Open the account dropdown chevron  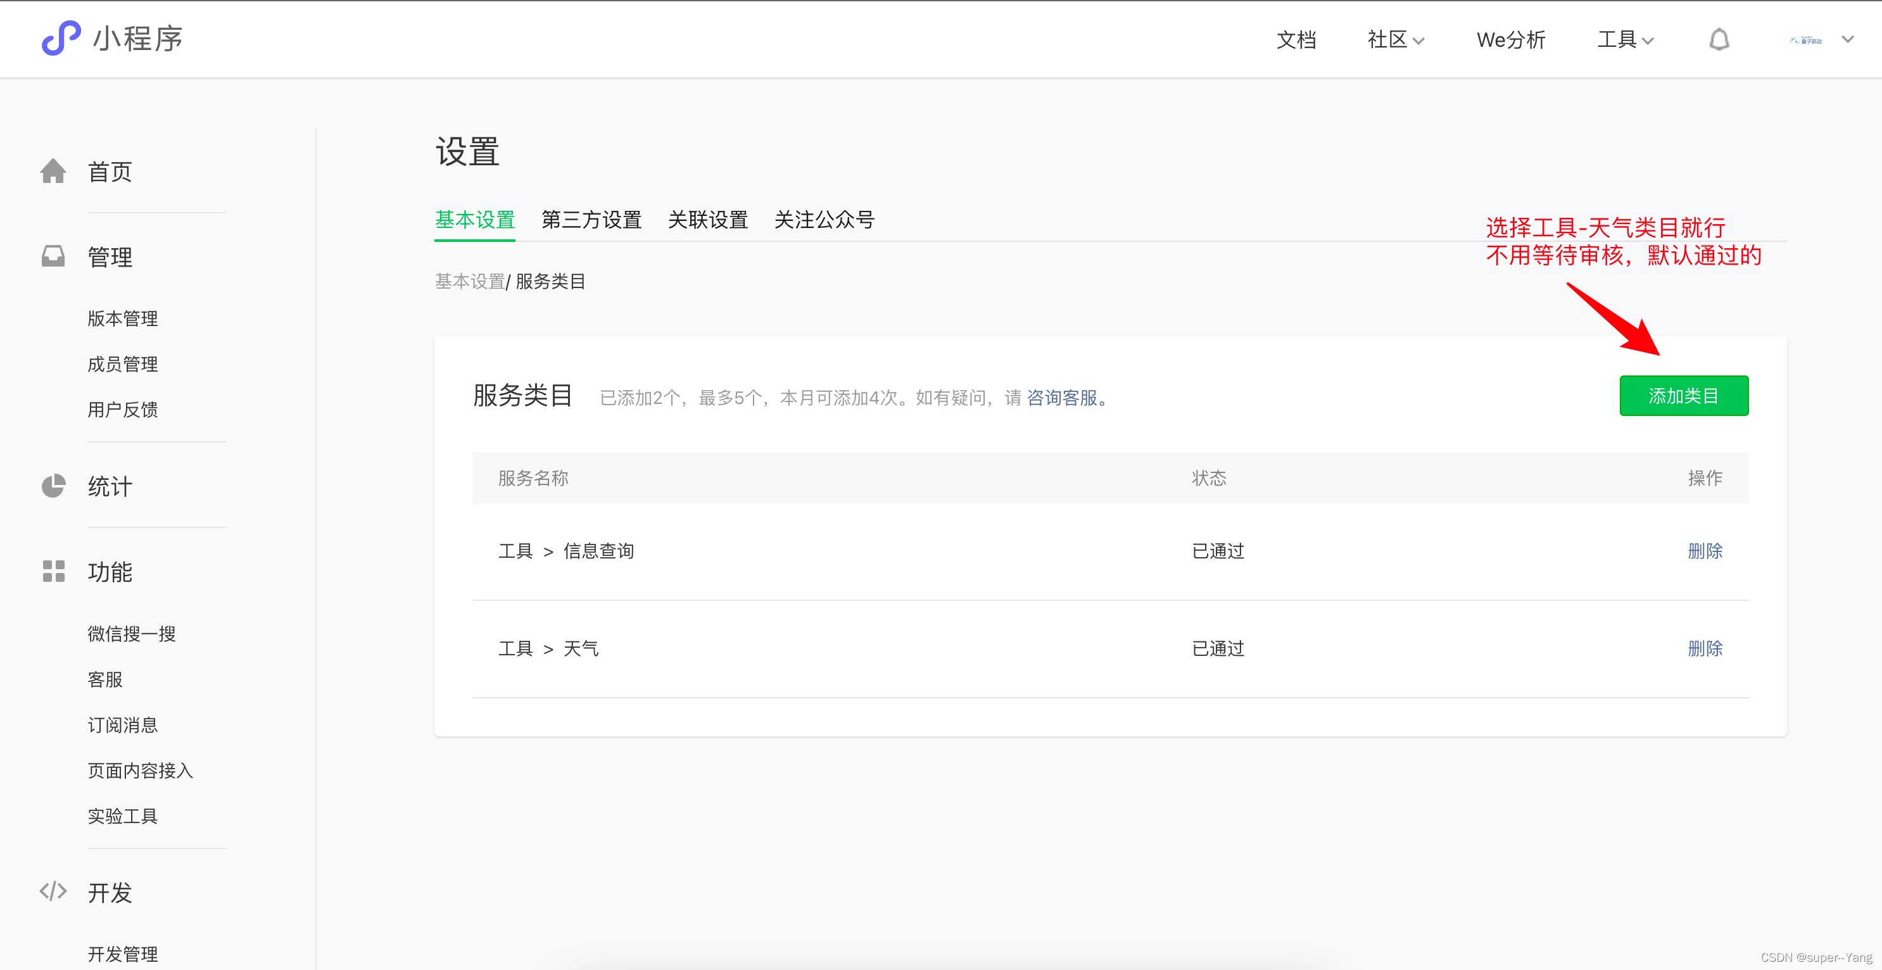(x=1847, y=39)
